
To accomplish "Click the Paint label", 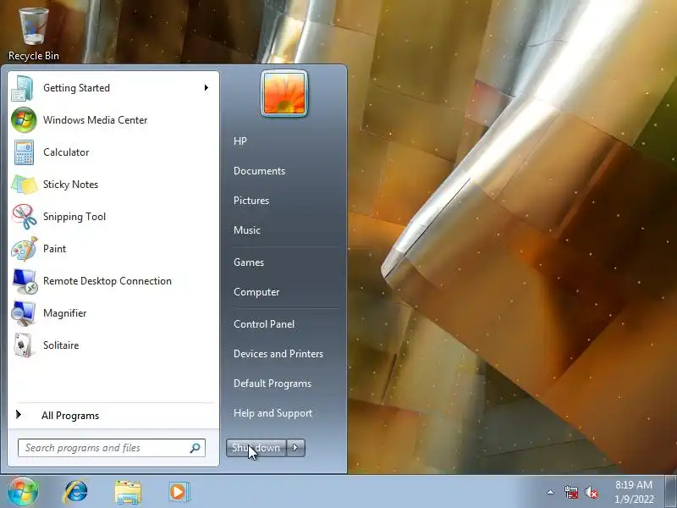I will point(54,249).
